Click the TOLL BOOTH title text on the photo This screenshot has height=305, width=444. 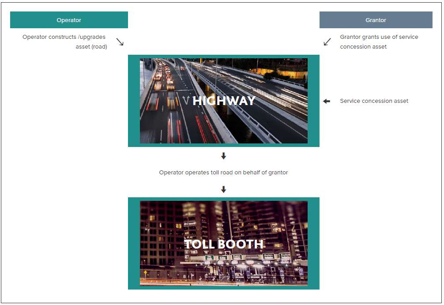coord(223,244)
